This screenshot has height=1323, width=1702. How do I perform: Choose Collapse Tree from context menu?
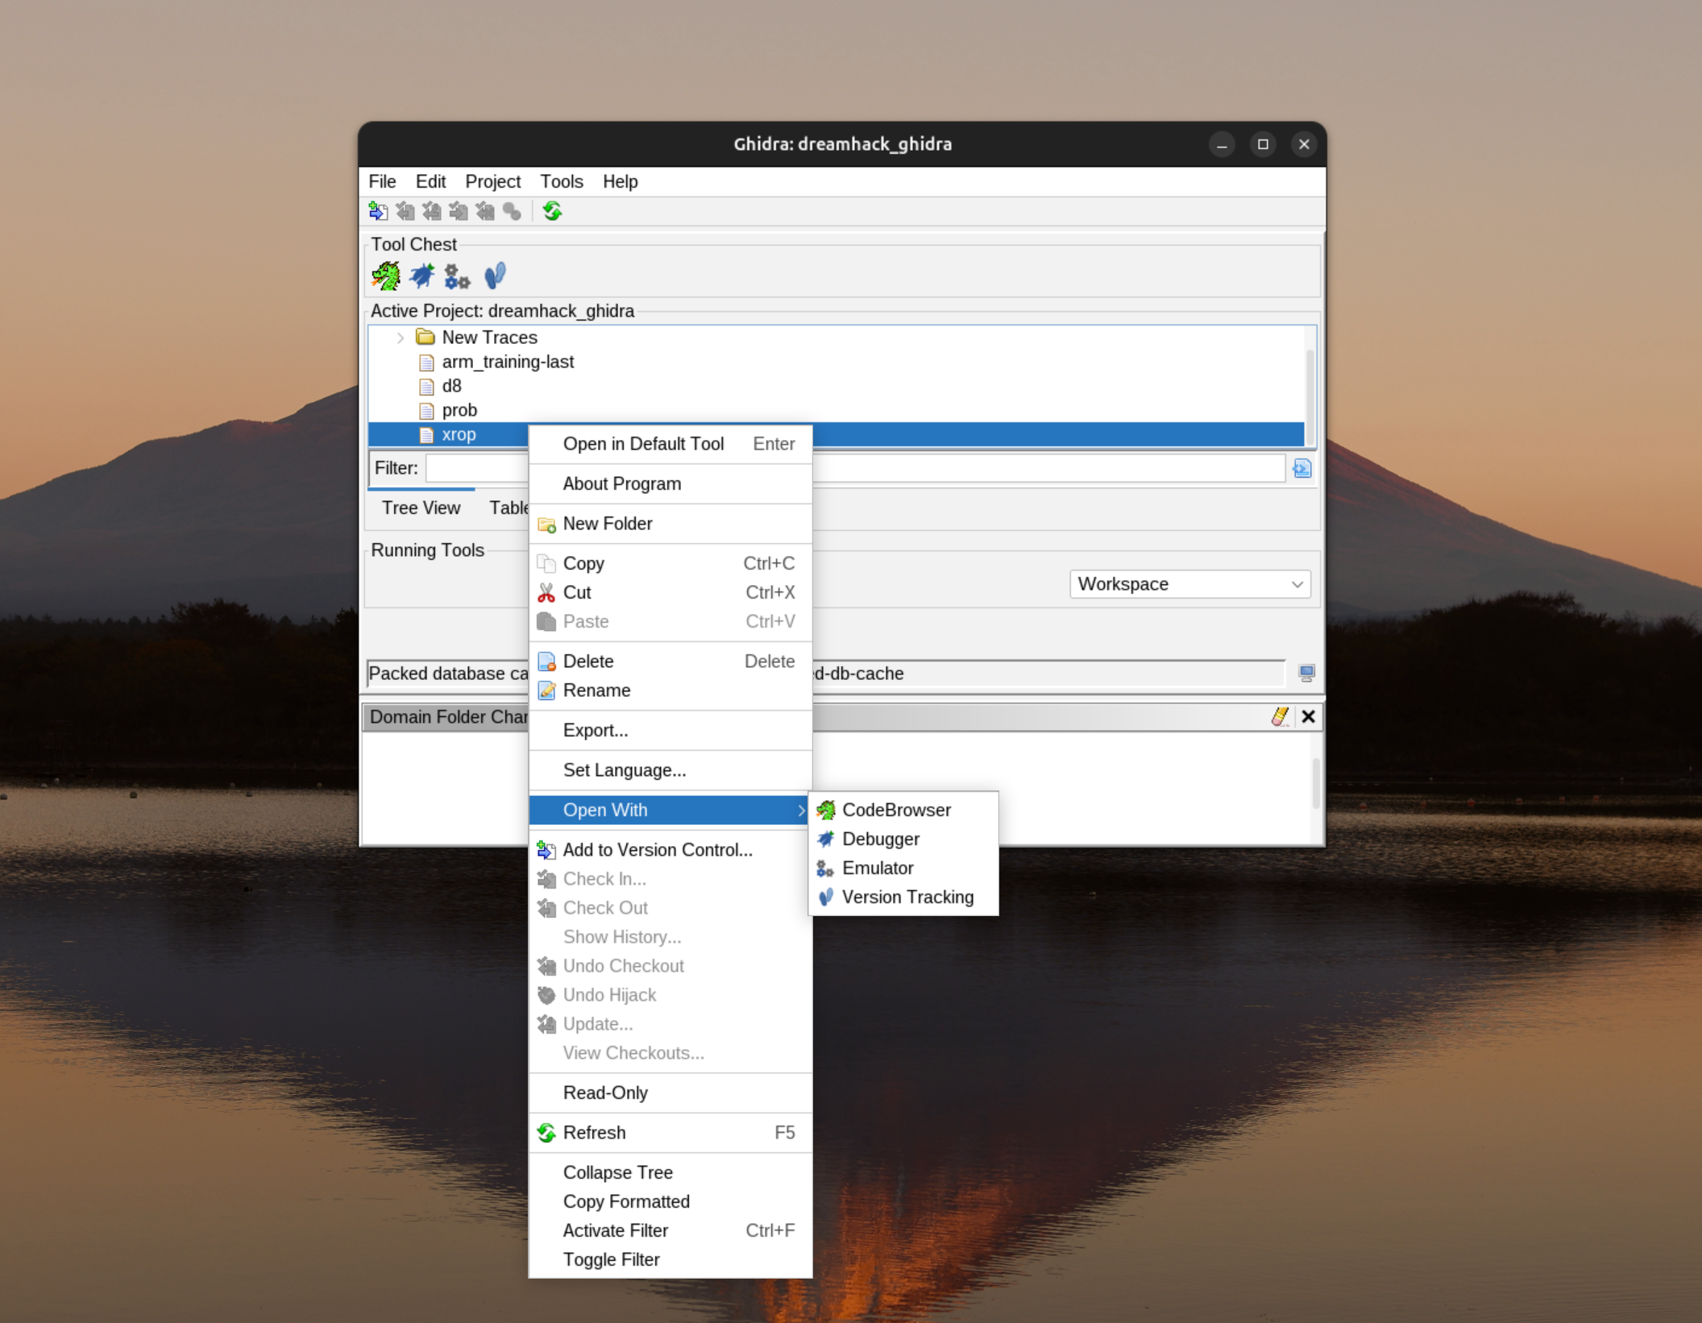click(670, 1172)
